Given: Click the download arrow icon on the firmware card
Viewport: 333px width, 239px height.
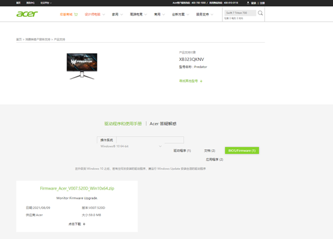Looking at the screenshot, I should tap(84, 224).
